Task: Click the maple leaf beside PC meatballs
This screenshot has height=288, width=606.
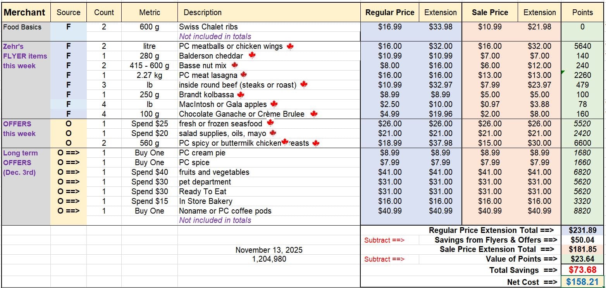Action: click(x=290, y=47)
